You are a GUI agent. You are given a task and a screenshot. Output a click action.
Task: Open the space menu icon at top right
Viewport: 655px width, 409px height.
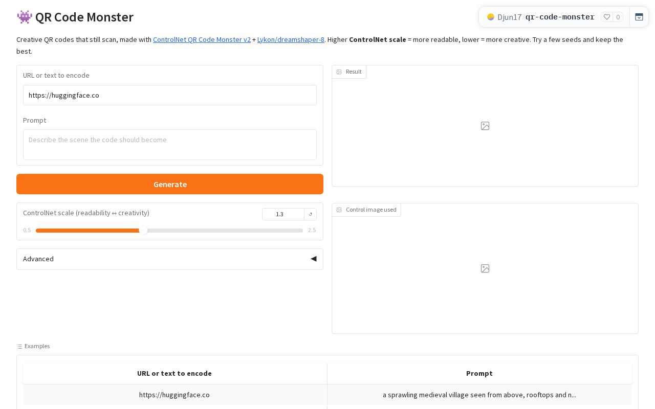coord(639,17)
